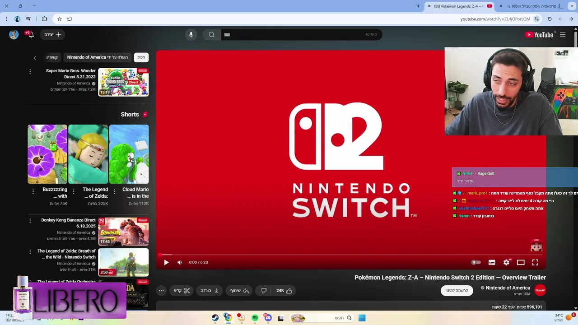
Task: Toggle subtitles/closed captions in player
Action: 492,262
